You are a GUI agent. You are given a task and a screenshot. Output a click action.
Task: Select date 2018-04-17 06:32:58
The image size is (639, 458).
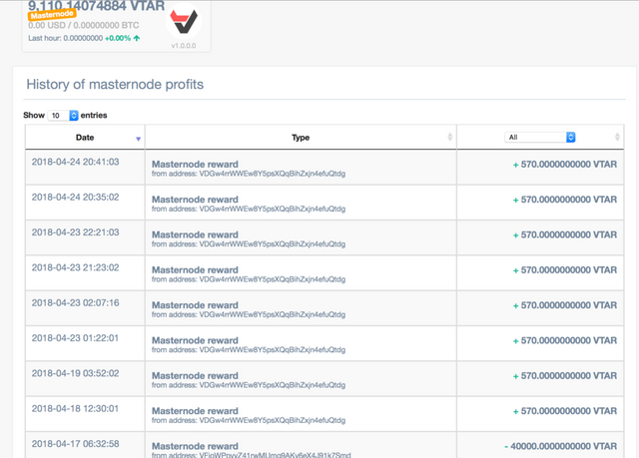tap(76, 444)
